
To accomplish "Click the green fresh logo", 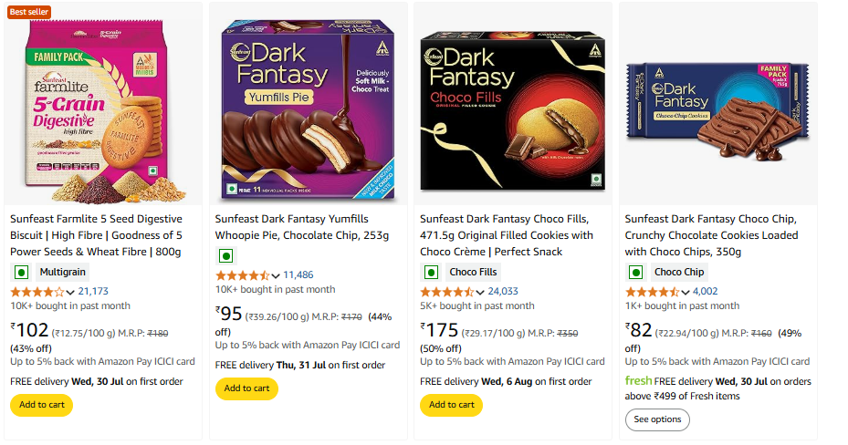I will pos(638,380).
